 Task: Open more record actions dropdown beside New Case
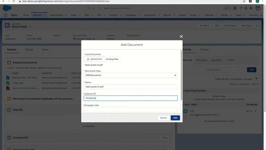click(x=256, y=26)
